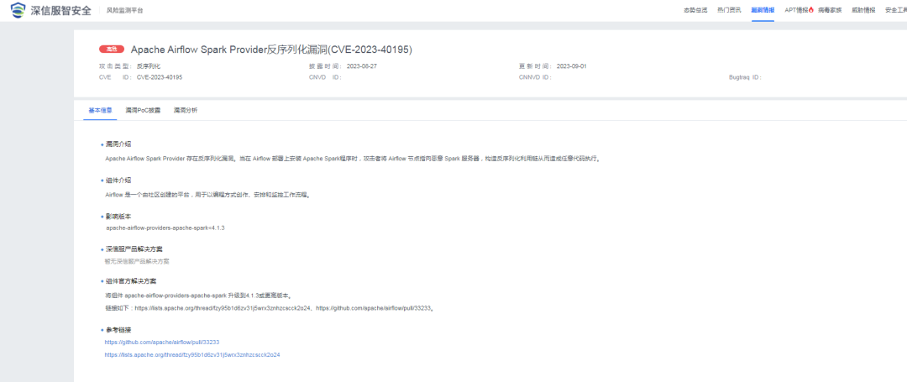The image size is (907, 382).
Task: Click the vulnerability title with CVE-2023-40195
Action: point(271,50)
